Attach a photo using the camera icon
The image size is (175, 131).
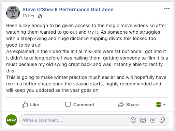coord(143,120)
